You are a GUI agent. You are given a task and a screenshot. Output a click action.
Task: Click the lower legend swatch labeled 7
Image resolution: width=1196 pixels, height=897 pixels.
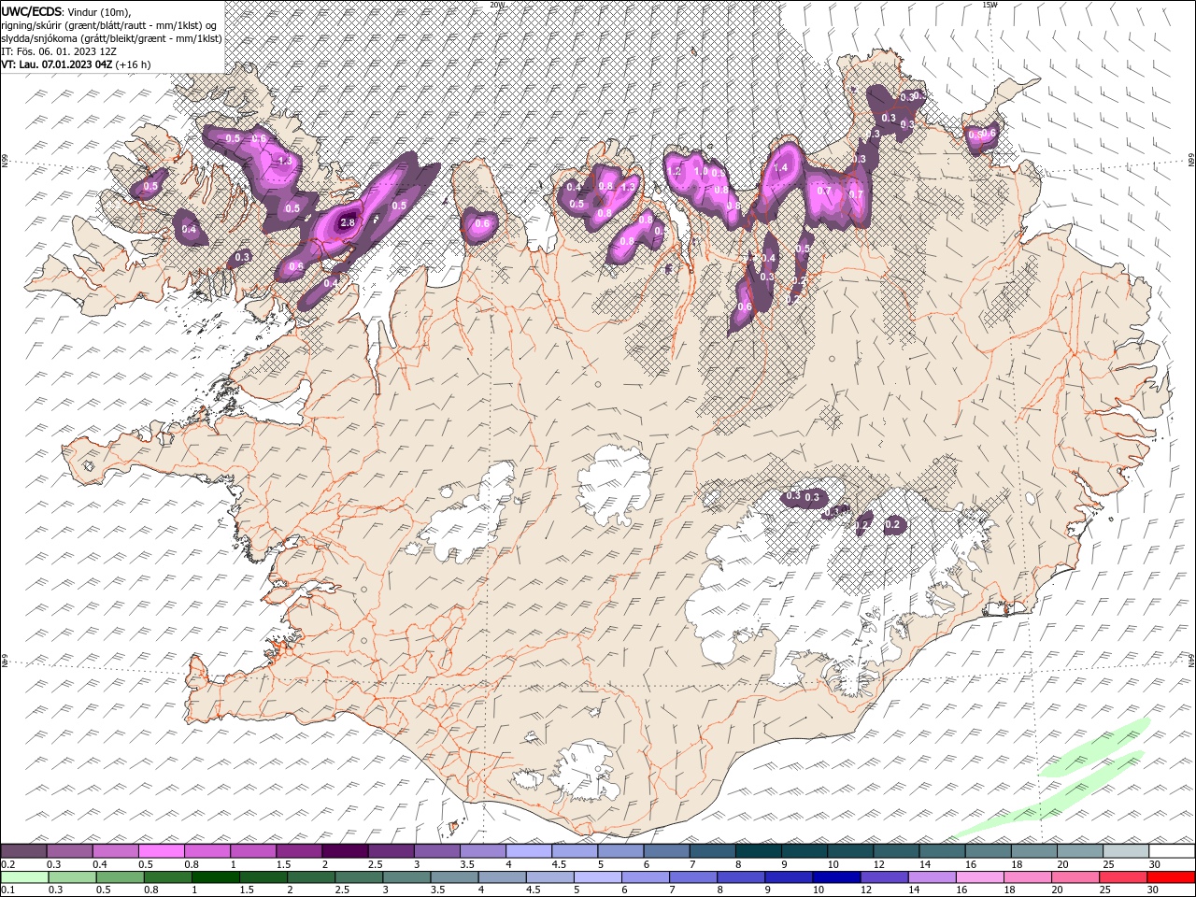692,876
